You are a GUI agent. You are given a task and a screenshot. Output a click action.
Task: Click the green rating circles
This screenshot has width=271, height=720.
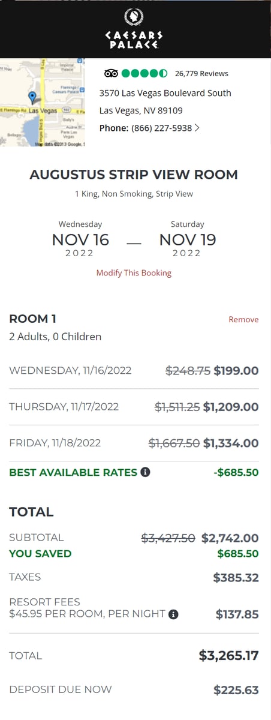click(x=144, y=74)
